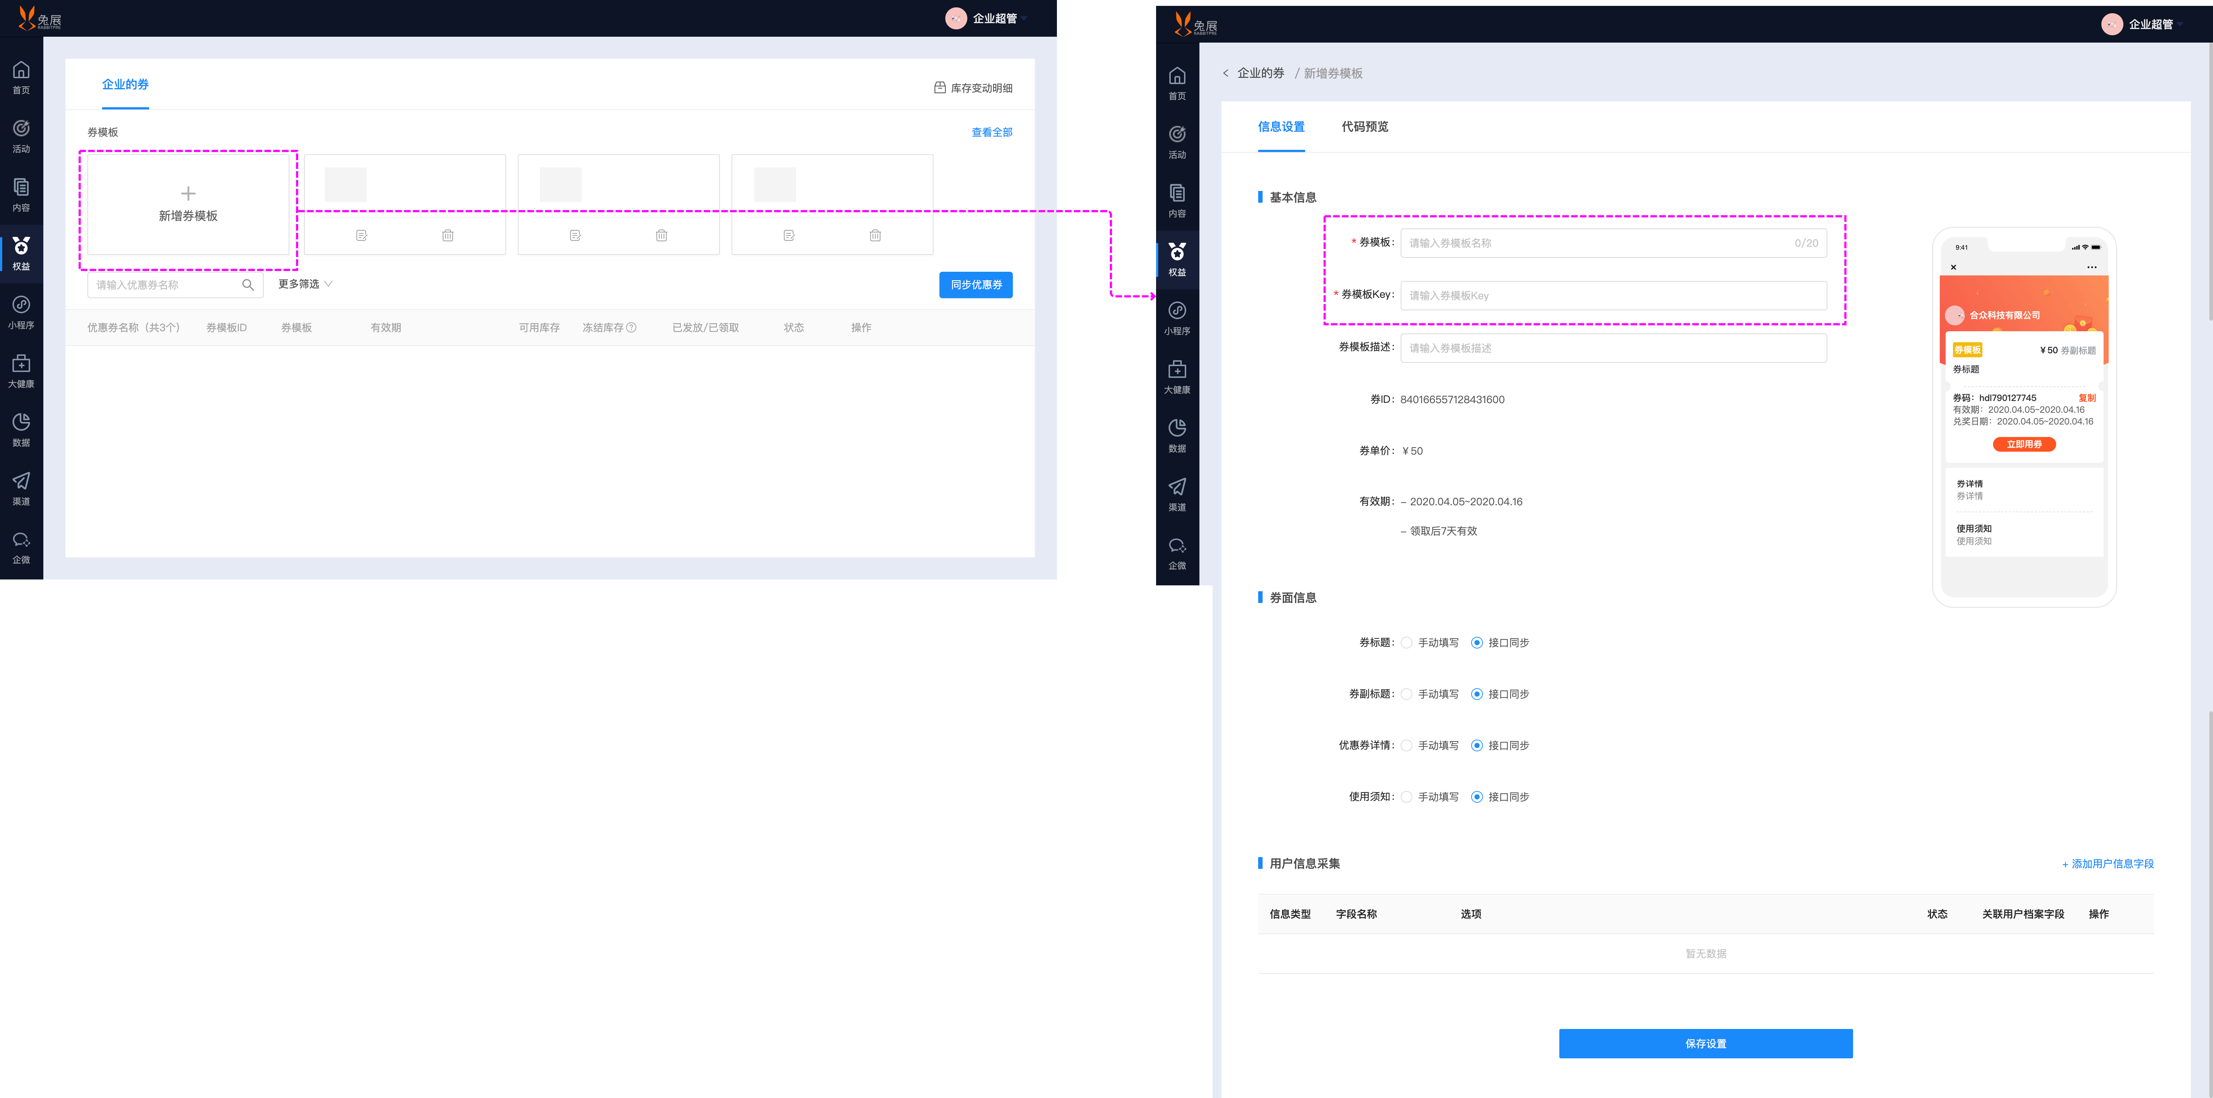Select 手动填写 for 使用须知

pyautogui.click(x=1406, y=797)
